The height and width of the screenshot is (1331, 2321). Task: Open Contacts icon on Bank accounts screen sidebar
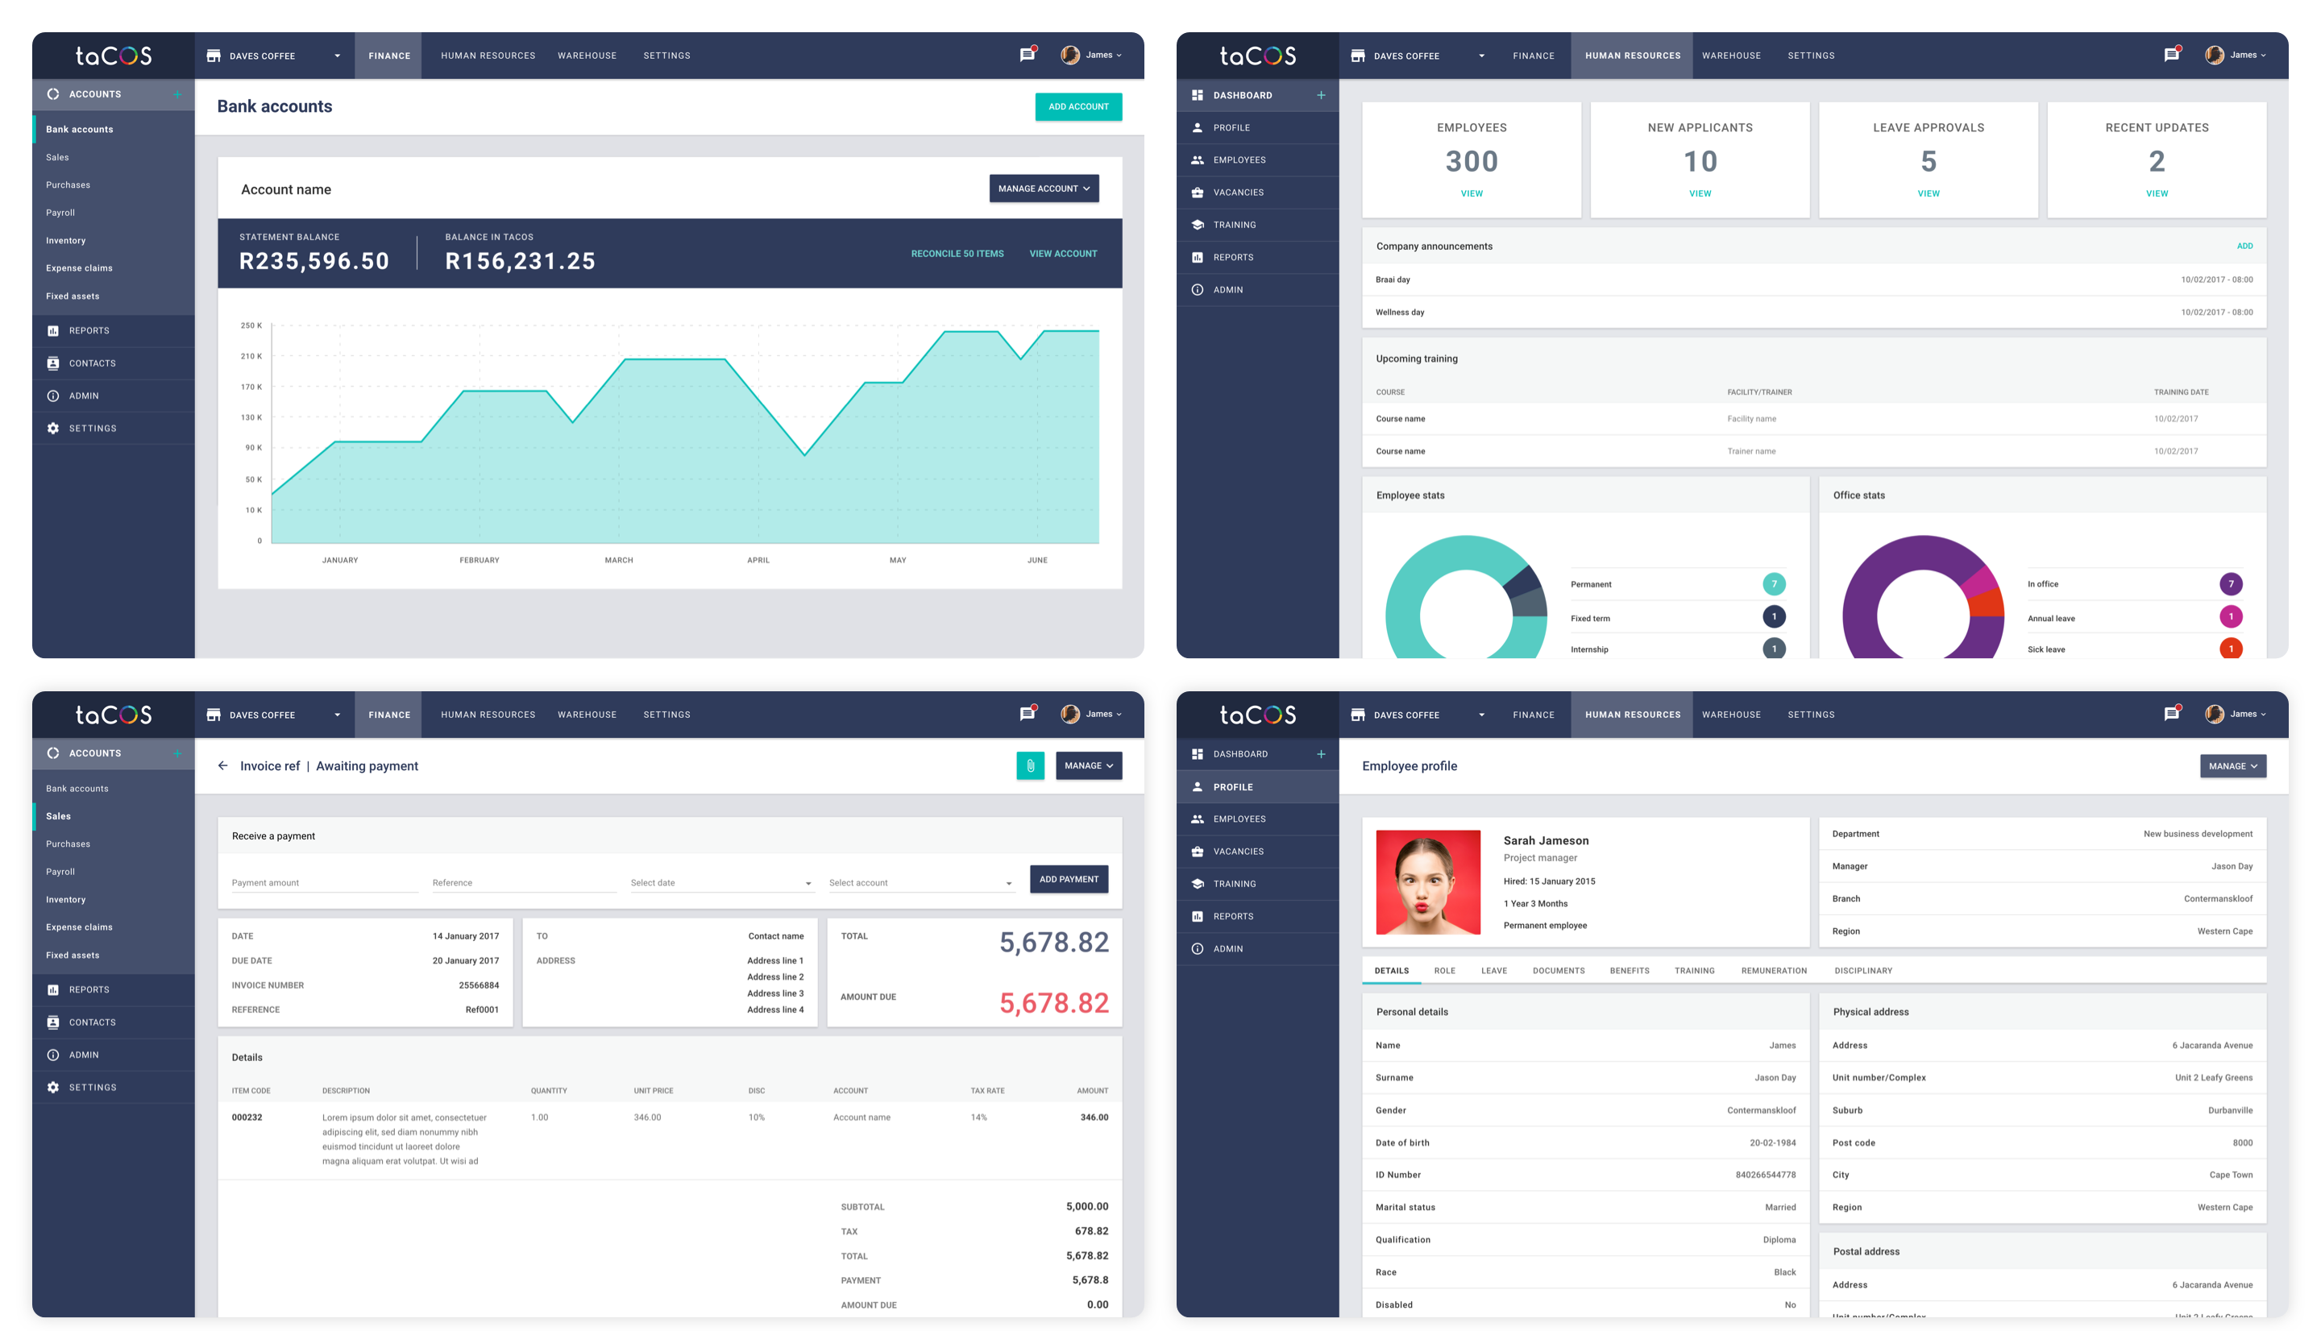(53, 363)
